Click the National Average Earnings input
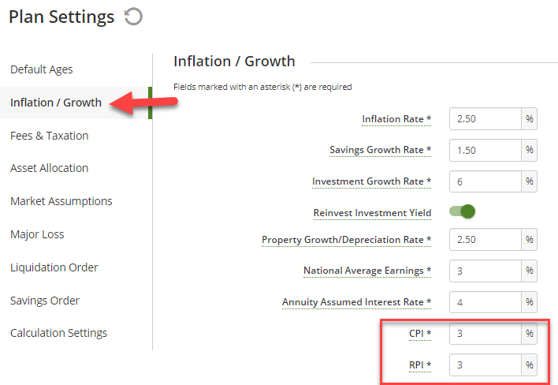Viewport: 558px width, 385px height. (x=485, y=271)
